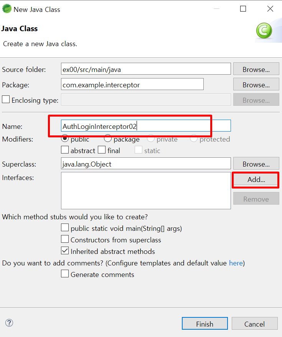Click the Name input field

pyautogui.click(x=146, y=126)
